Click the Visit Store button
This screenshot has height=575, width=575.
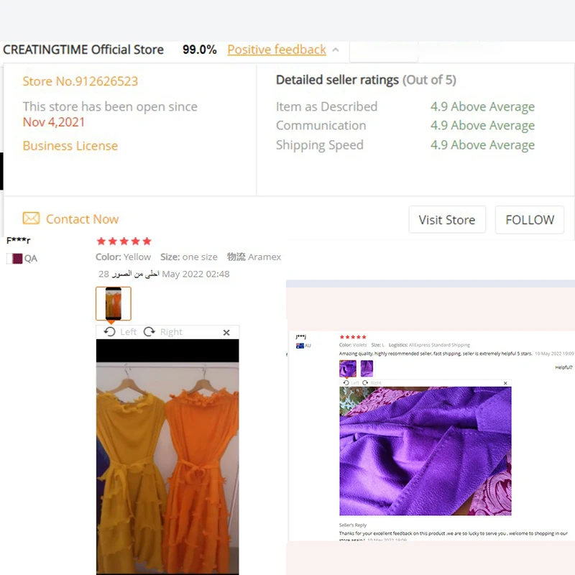click(x=447, y=220)
